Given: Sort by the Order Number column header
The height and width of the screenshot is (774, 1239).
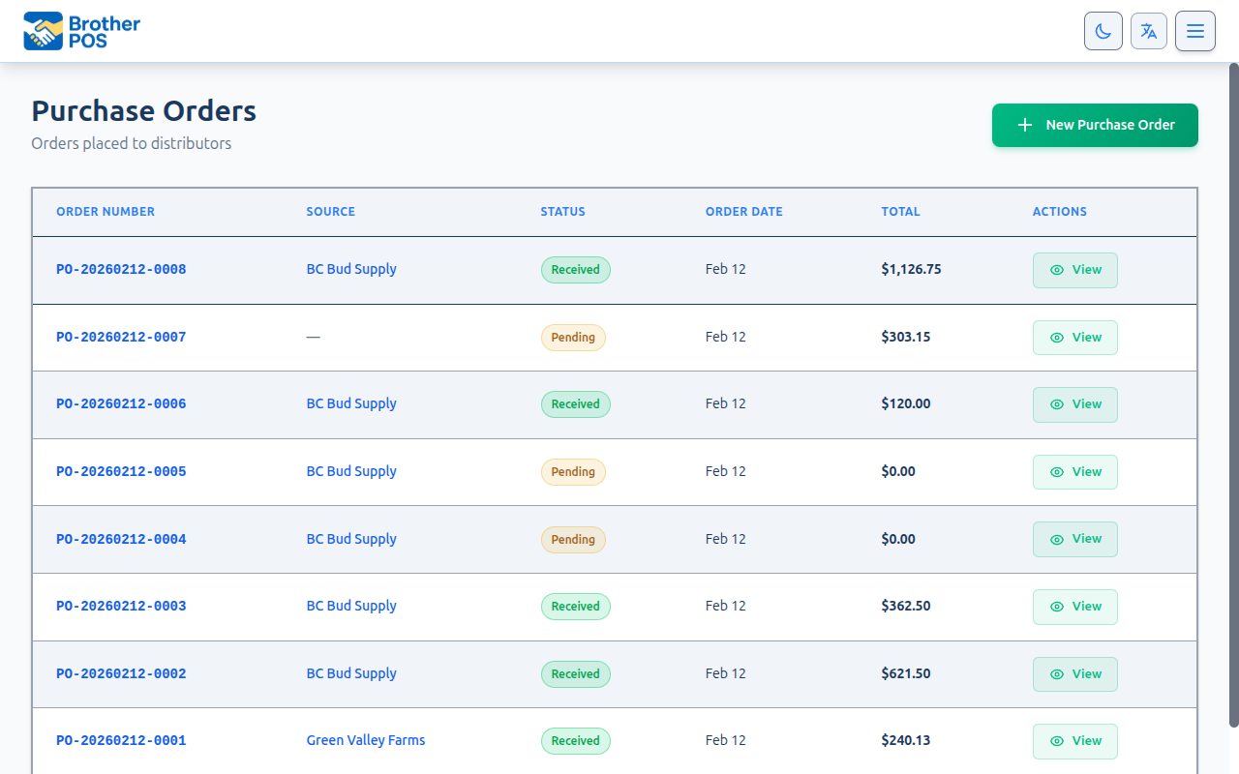Looking at the screenshot, I should (x=106, y=212).
